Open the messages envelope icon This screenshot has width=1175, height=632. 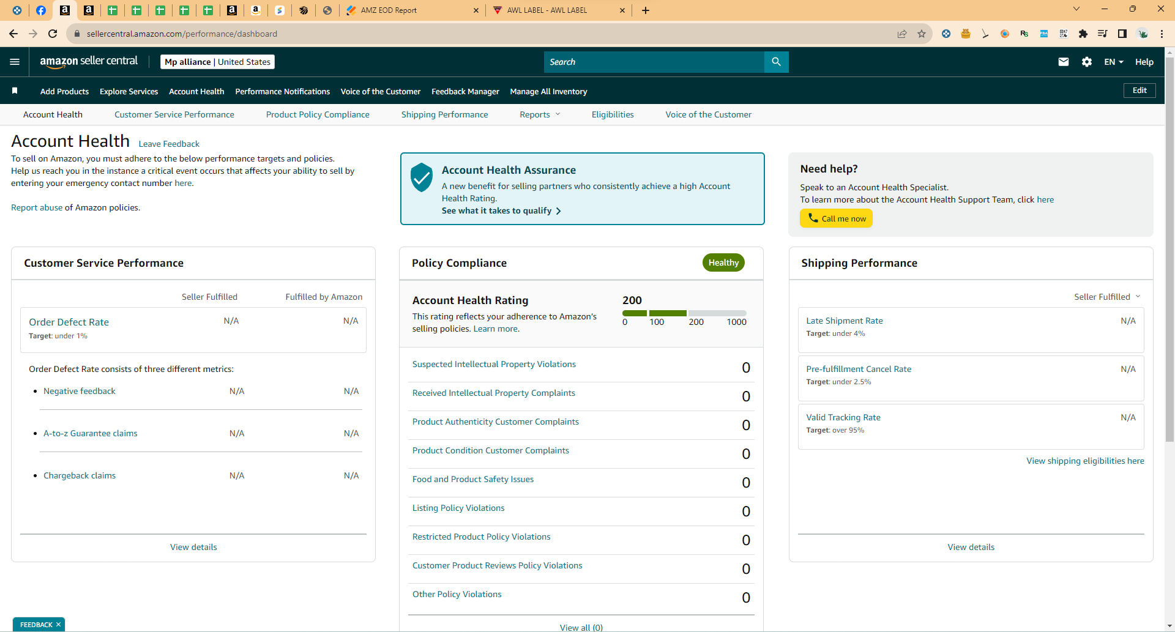(x=1064, y=62)
